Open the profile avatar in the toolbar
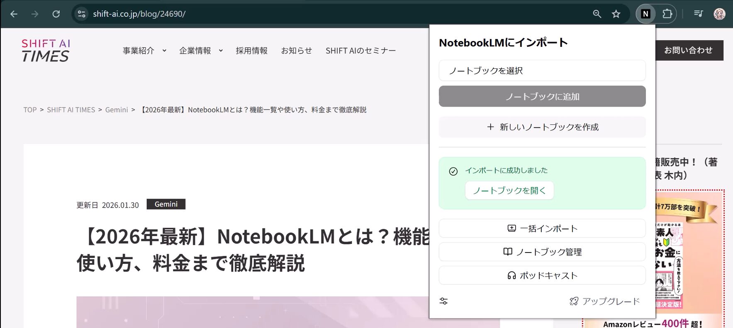The image size is (733, 328). coord(719,14)
